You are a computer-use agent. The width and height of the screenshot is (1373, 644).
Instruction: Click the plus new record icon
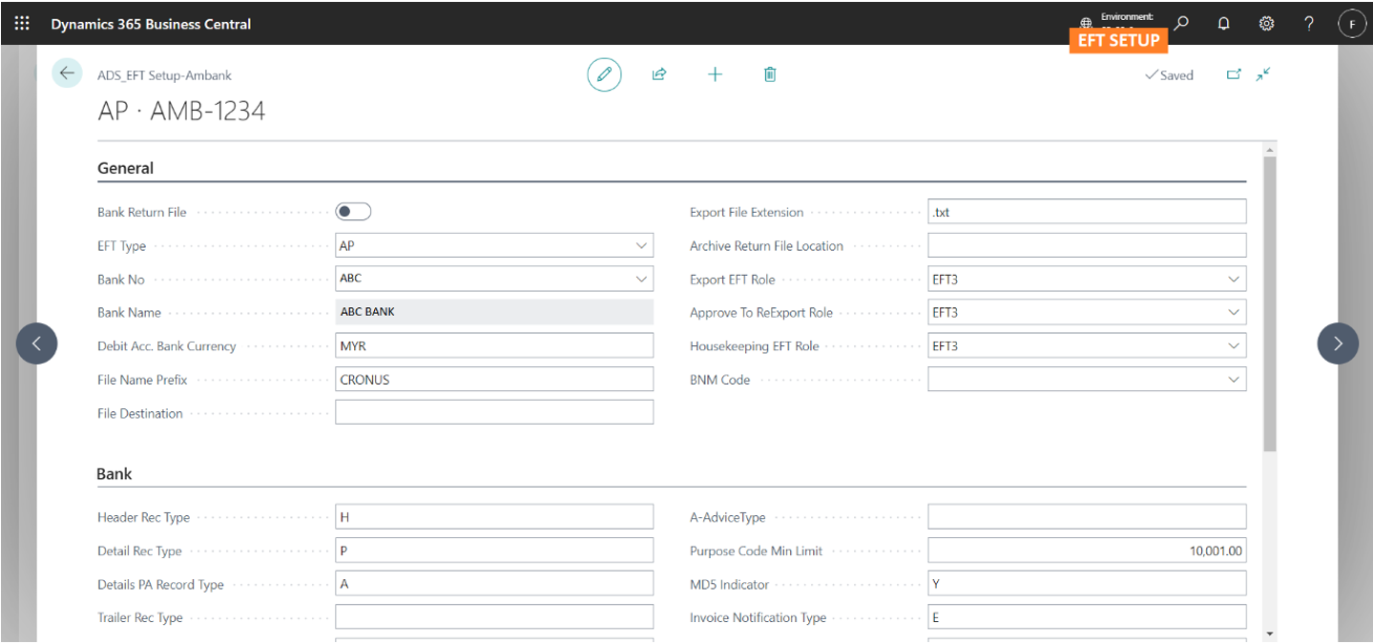pyautogui.click(x=715, y=74)
